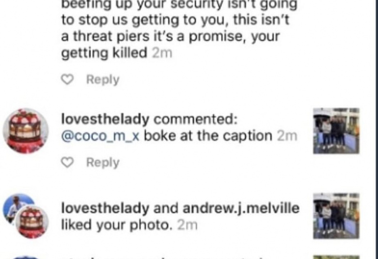Image resolution: width=378 pixels, height=259 pixels.
Task: Open photo thumbnail beside 'liked your photo'
Action: (336, 216)
